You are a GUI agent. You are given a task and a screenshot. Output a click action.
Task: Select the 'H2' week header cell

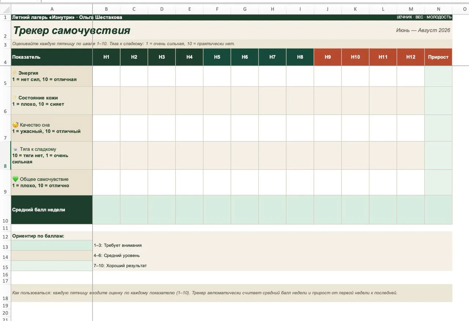(134, 57)
